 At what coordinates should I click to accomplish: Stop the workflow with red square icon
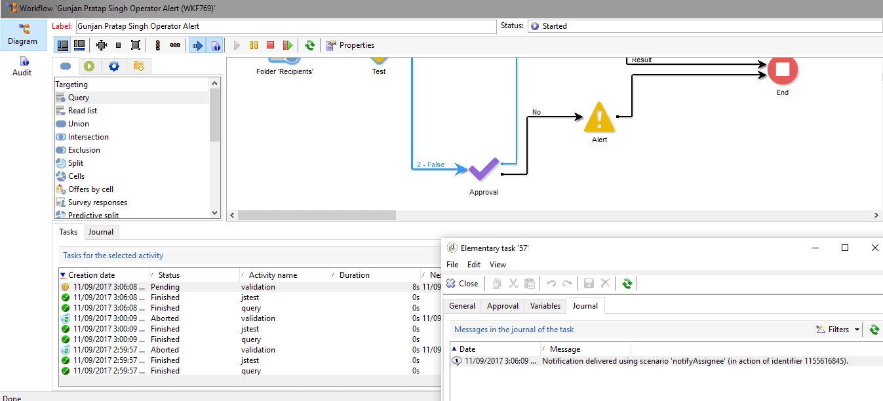[x=270, y=45]
